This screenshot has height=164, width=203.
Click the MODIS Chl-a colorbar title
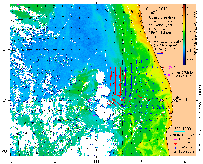pyautogui.click(x=196, y=35)
